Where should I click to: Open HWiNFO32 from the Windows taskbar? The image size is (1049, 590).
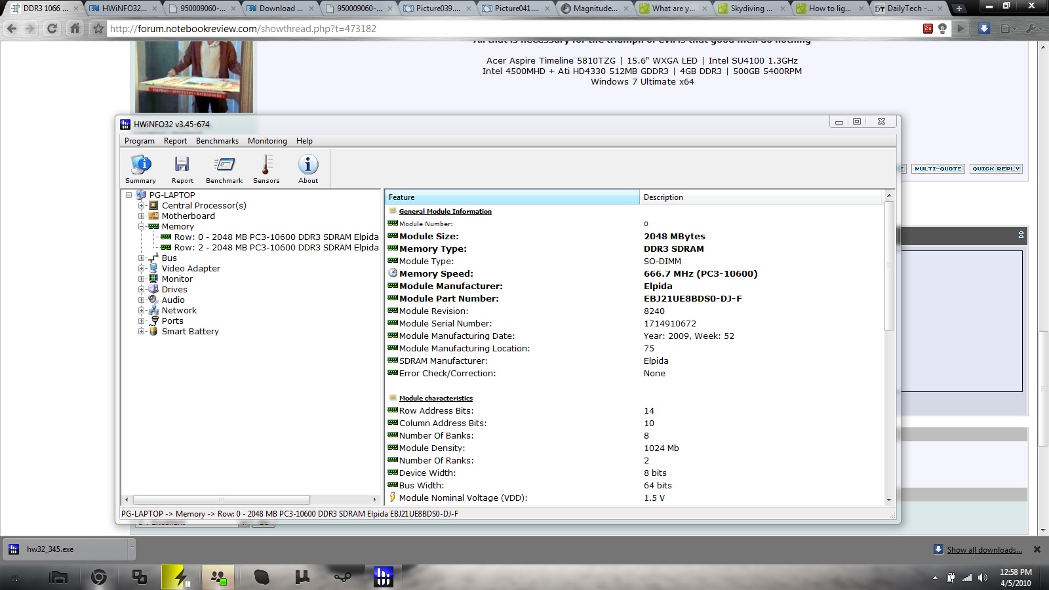383,577
